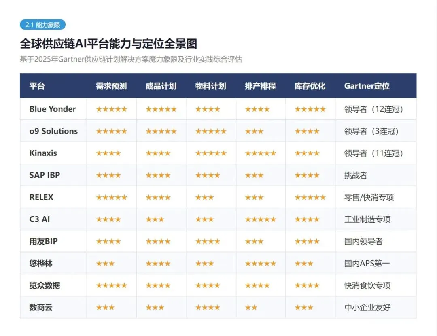Open the o9 Solutions row label
The height and width of the screenshot is (336, 437).
(53, 131)
